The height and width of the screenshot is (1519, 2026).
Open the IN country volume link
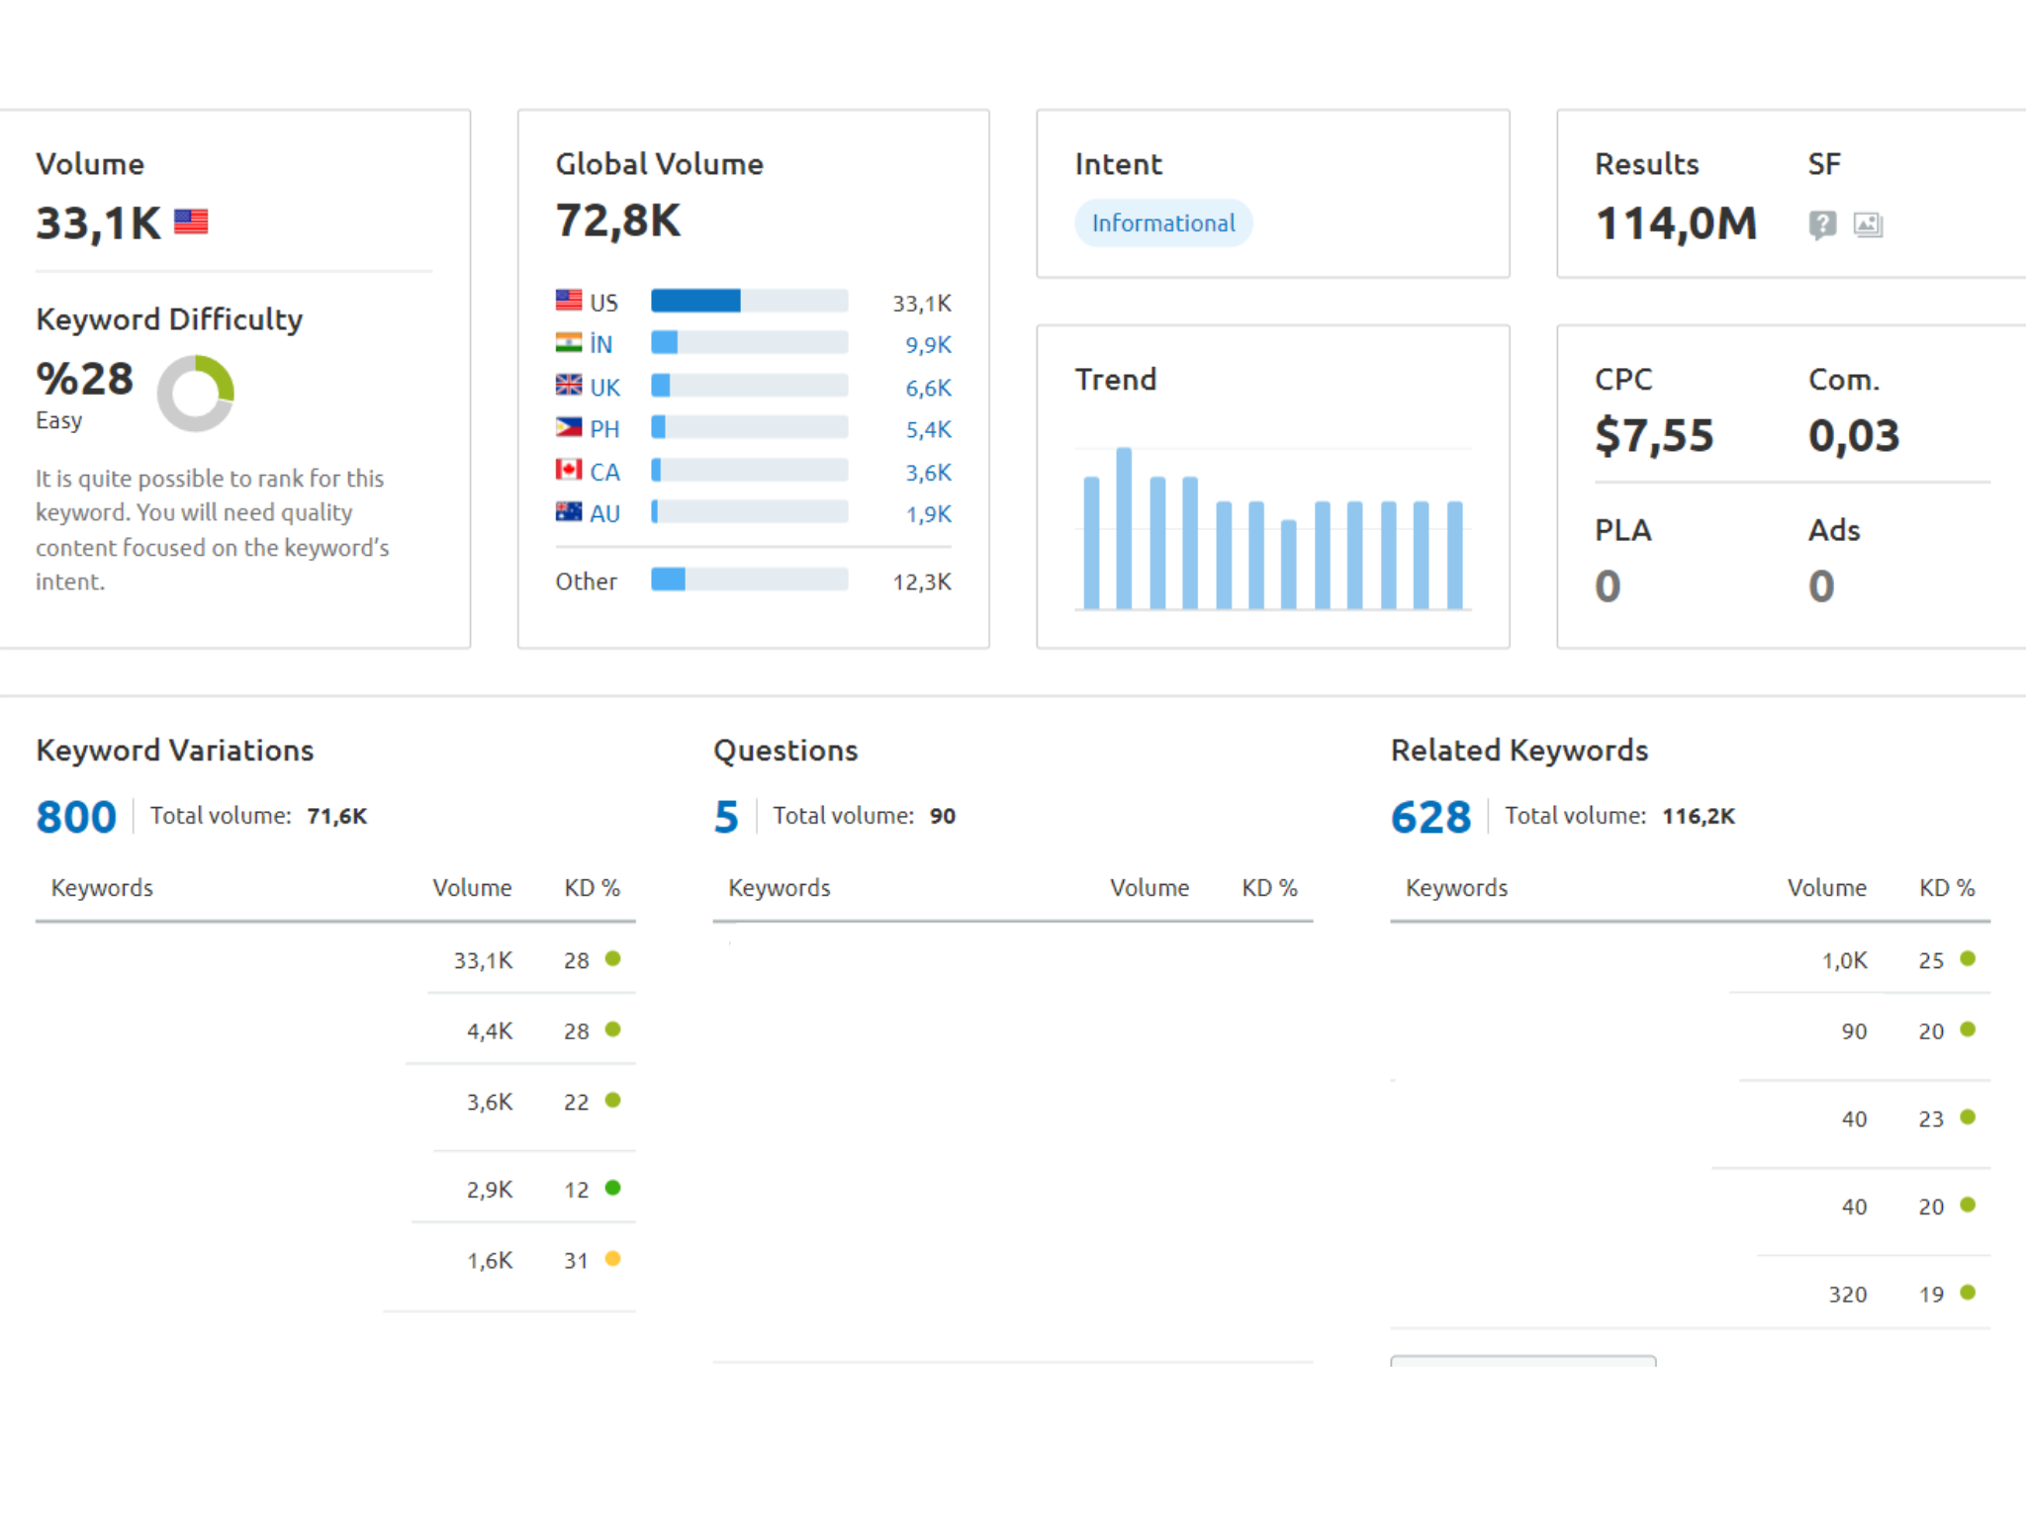(601, 344)
